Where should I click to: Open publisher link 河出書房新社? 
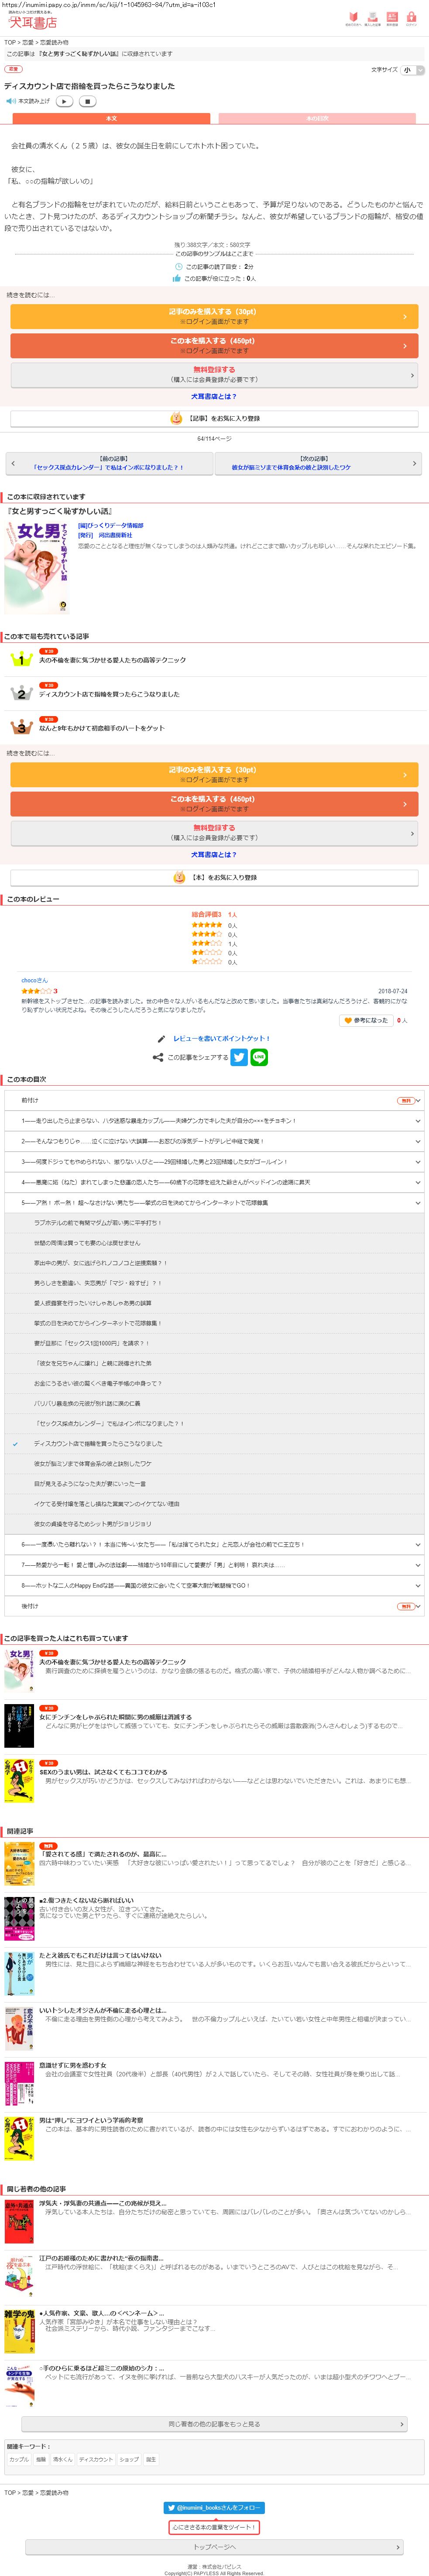click(115, 535)
